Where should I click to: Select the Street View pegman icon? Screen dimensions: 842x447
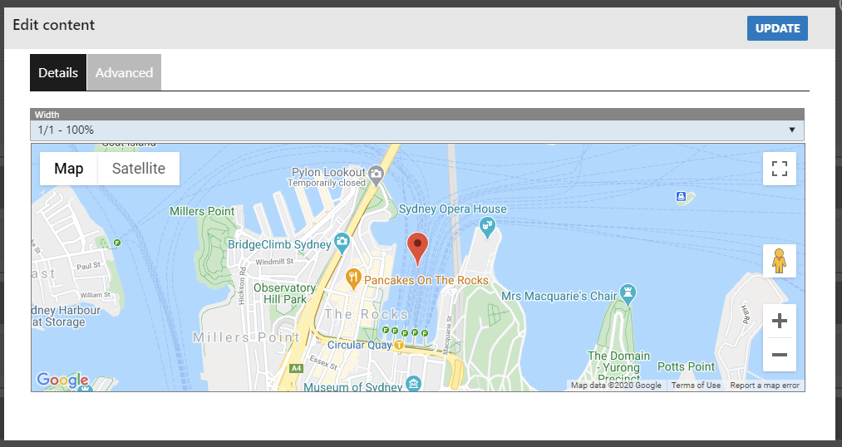coord(779,261)
